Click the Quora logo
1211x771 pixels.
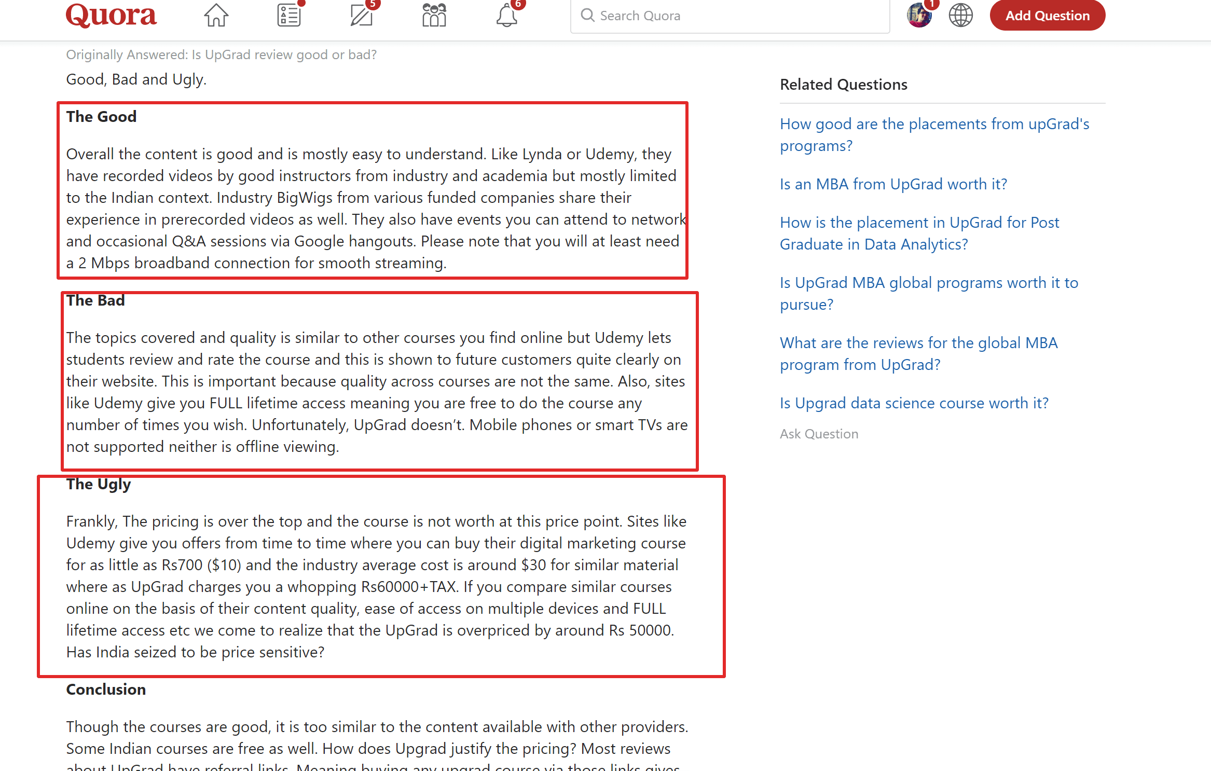coord(111,16)
